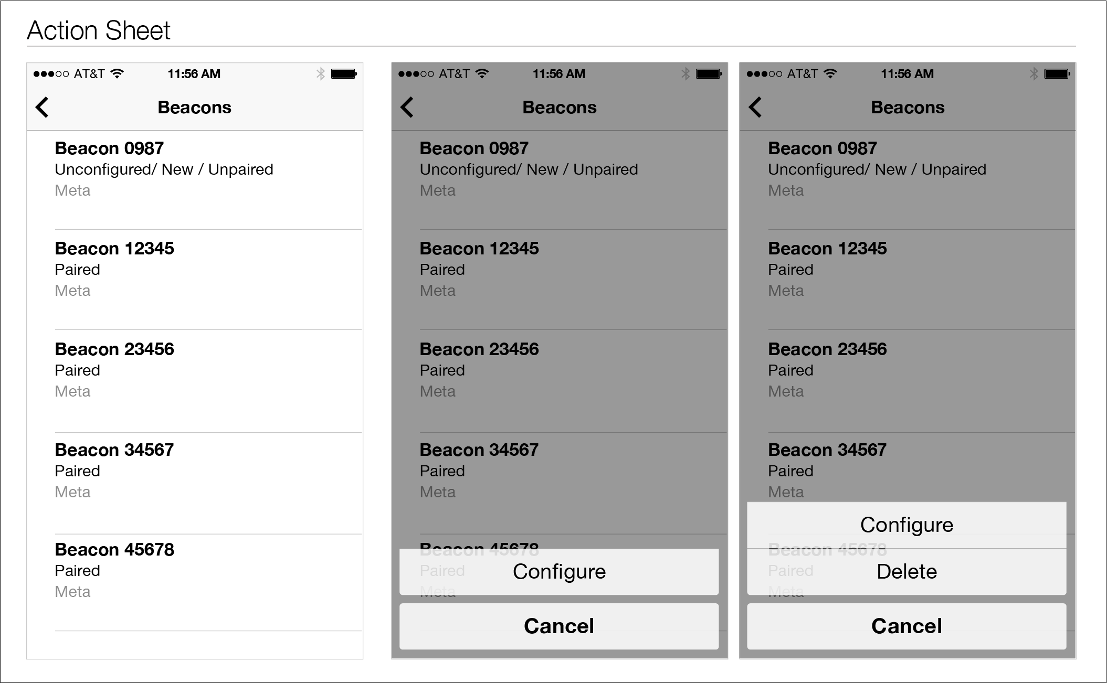Click the Beacons title in the right phone

point(908,108)
